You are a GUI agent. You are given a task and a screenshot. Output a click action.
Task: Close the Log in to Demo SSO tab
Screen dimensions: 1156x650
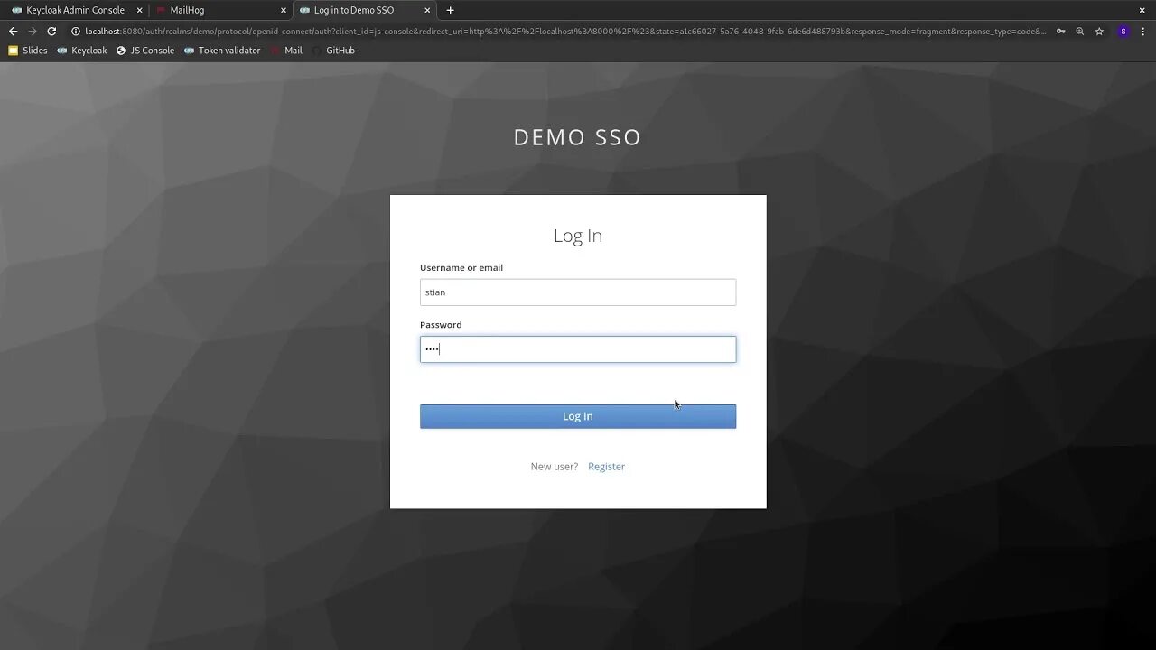(x=427, y=10)
